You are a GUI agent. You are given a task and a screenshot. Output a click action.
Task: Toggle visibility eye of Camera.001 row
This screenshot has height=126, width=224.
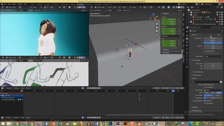coord(219,17)
